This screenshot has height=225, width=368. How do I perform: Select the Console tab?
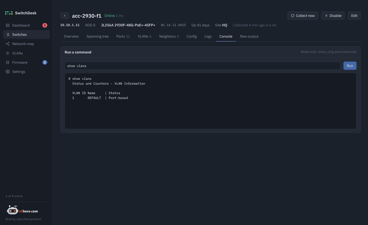226,36
